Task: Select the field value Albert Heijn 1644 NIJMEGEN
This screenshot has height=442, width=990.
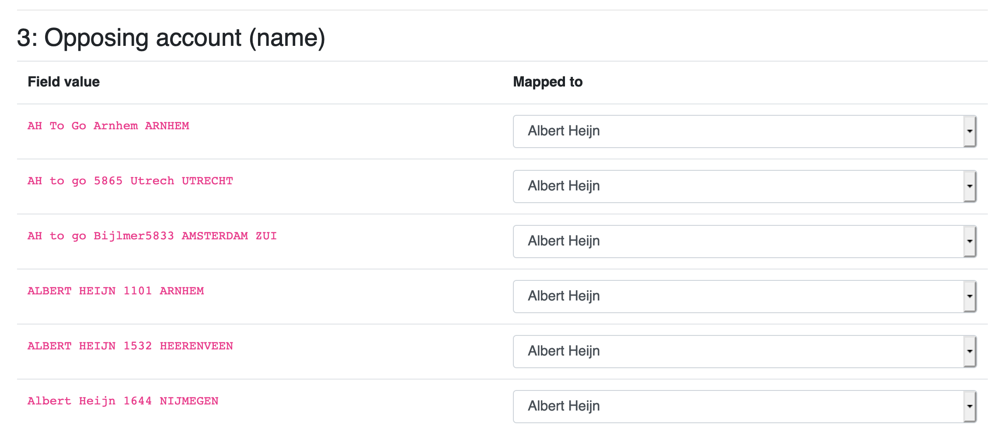Action: click(x=123, y=401)
